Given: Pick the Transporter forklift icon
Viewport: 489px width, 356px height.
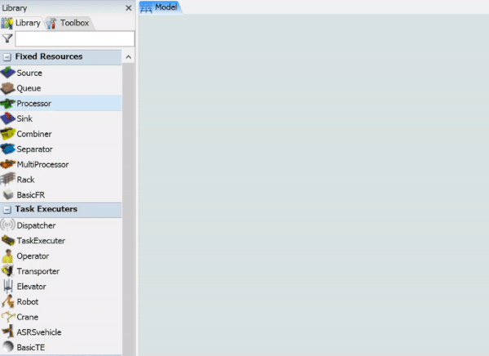Looking at the screenshot, I should 8,271.
